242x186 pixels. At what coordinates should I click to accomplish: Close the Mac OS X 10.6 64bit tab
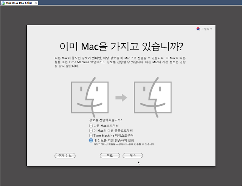point(36,3)
